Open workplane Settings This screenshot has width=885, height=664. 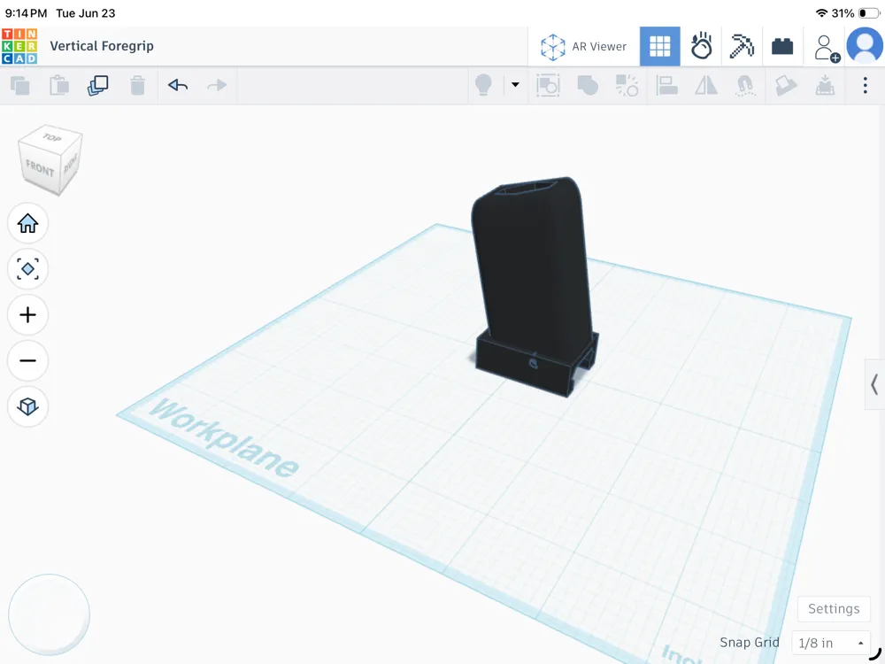point(834,609)
